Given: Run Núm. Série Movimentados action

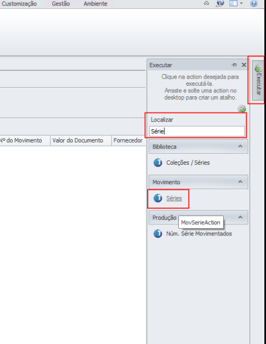Looking at the screenshot, I should coord(199,234).
